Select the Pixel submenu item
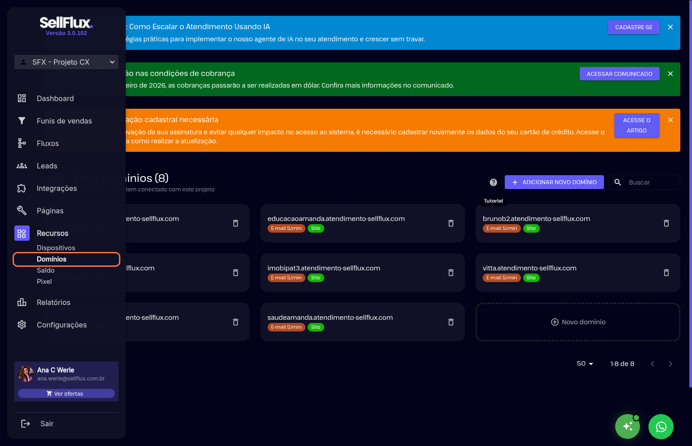Viewport: 692px width, 446px height. tap(44, 282)
